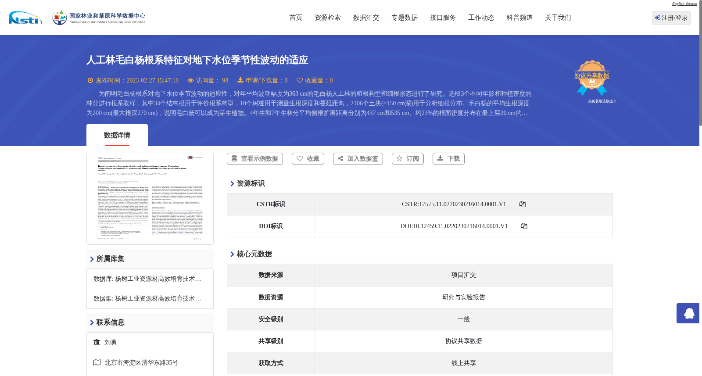Image resolution: width=702 pixels, height=376 pixels.
Task: Click the 一般 security level value
Action: (x=464, y=319)
